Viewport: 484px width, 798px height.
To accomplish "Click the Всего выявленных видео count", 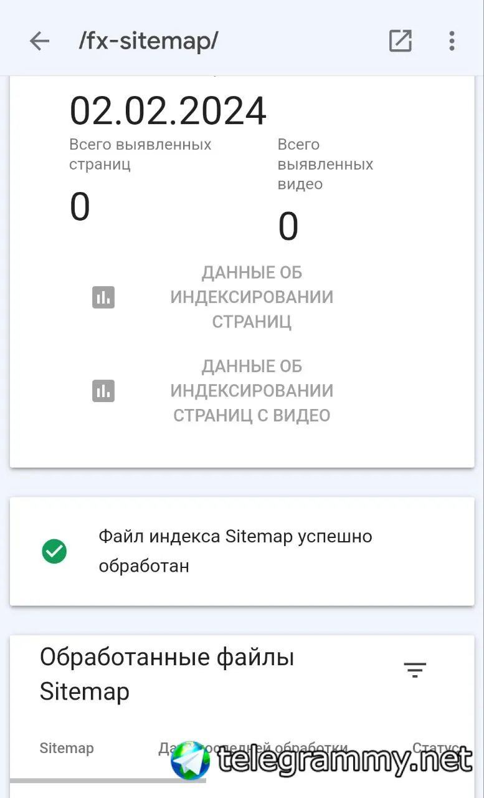I will [x=288, y=227].
